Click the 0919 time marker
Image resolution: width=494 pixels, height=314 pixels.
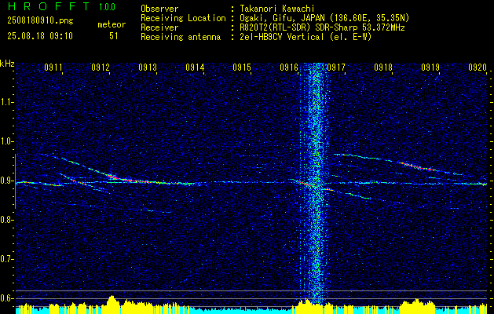pos(430,67)
